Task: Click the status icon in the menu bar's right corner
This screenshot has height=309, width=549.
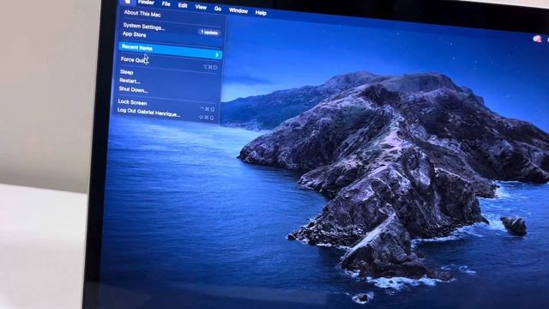Action: 538,39
